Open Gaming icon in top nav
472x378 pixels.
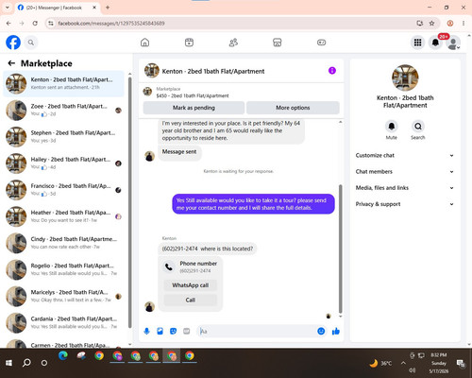click(321, 43)
